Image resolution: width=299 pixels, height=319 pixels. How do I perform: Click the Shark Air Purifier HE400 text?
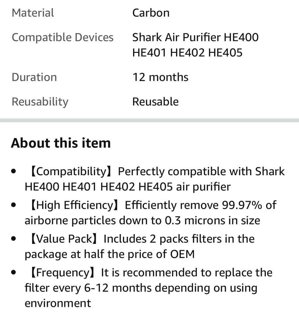pyautogui.click(x=195, y=37)
